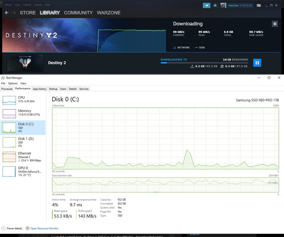Open the Steam STORE section
284x237 pixels.
click(x=28, y=13)
